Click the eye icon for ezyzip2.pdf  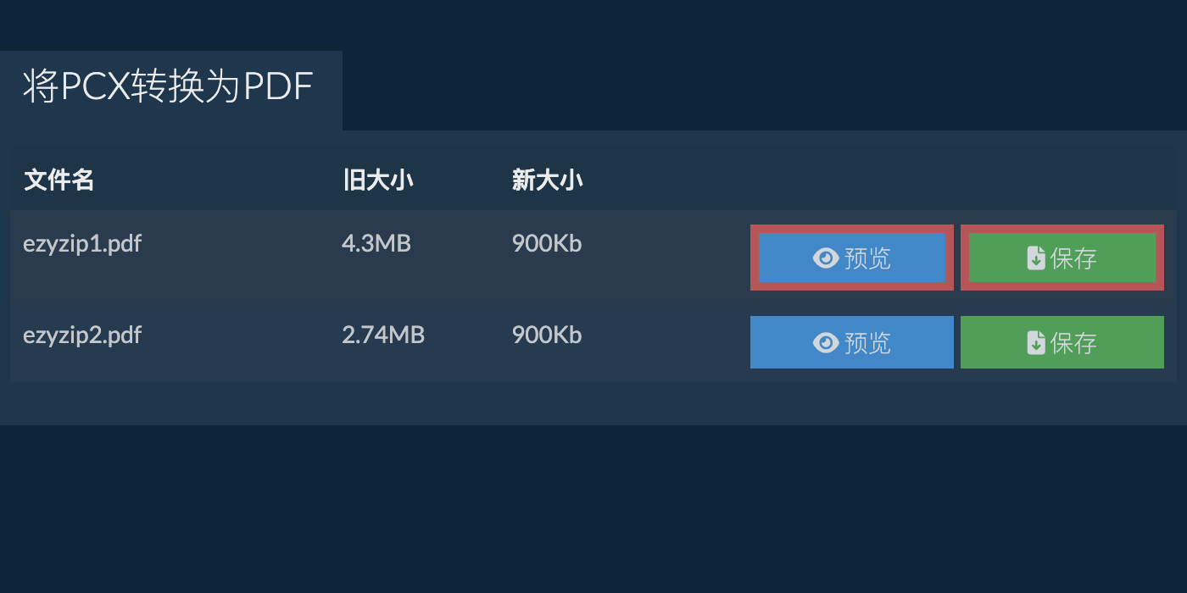(x=825, y=343)
